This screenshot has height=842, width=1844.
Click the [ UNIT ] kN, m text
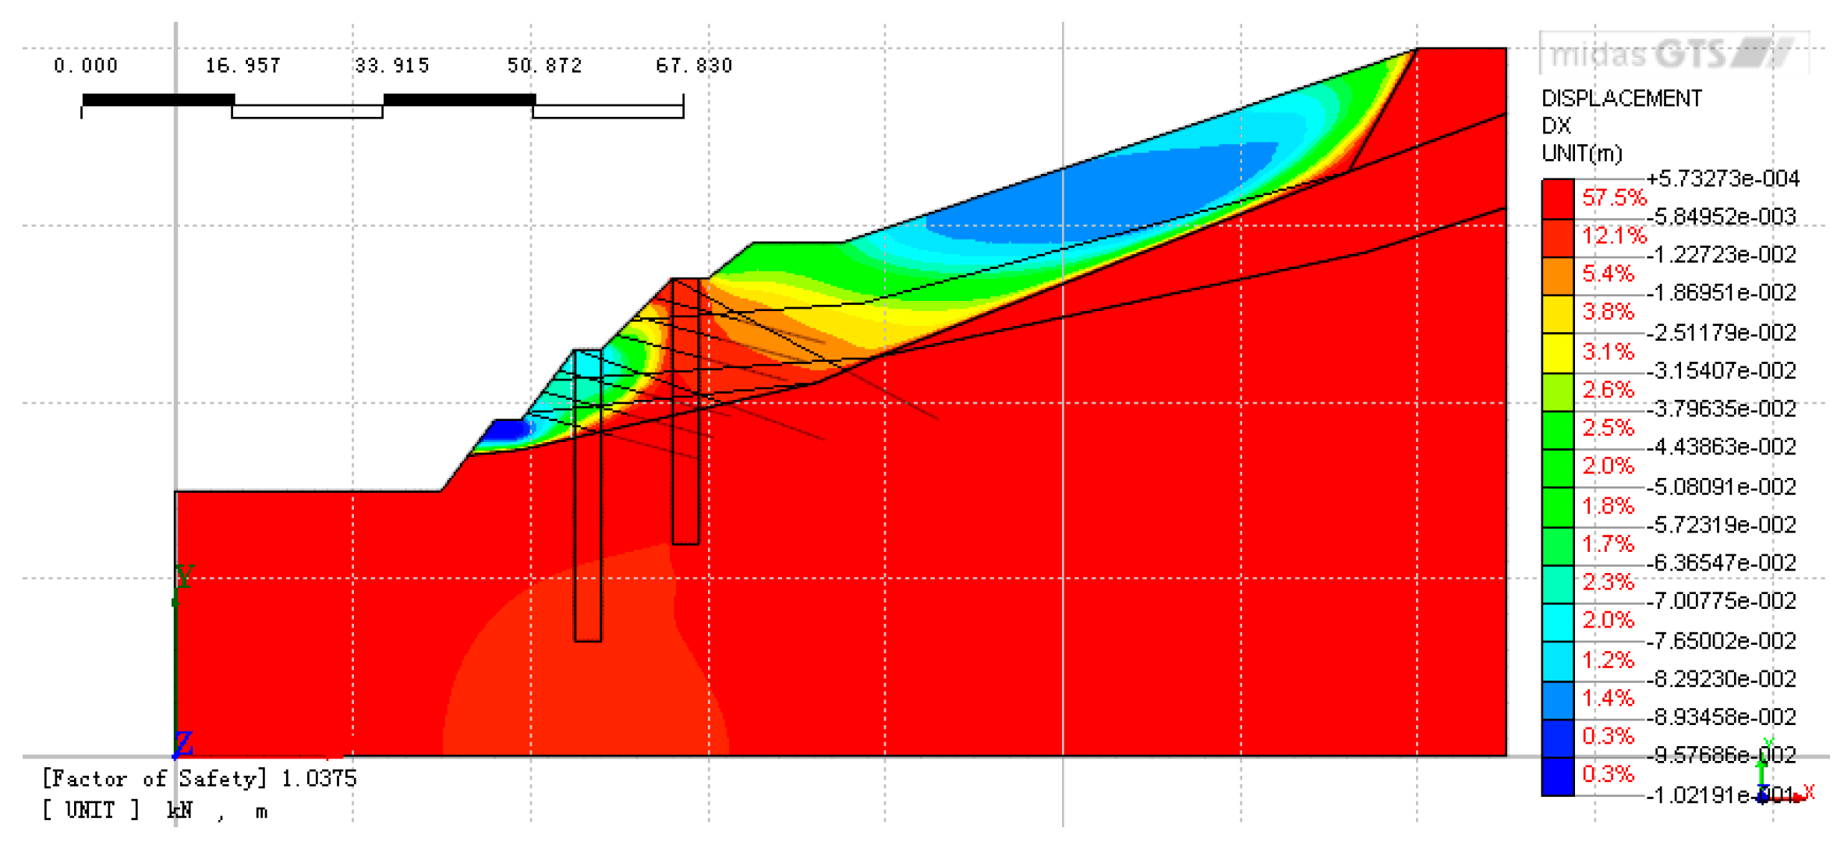(x=154, y=811)
